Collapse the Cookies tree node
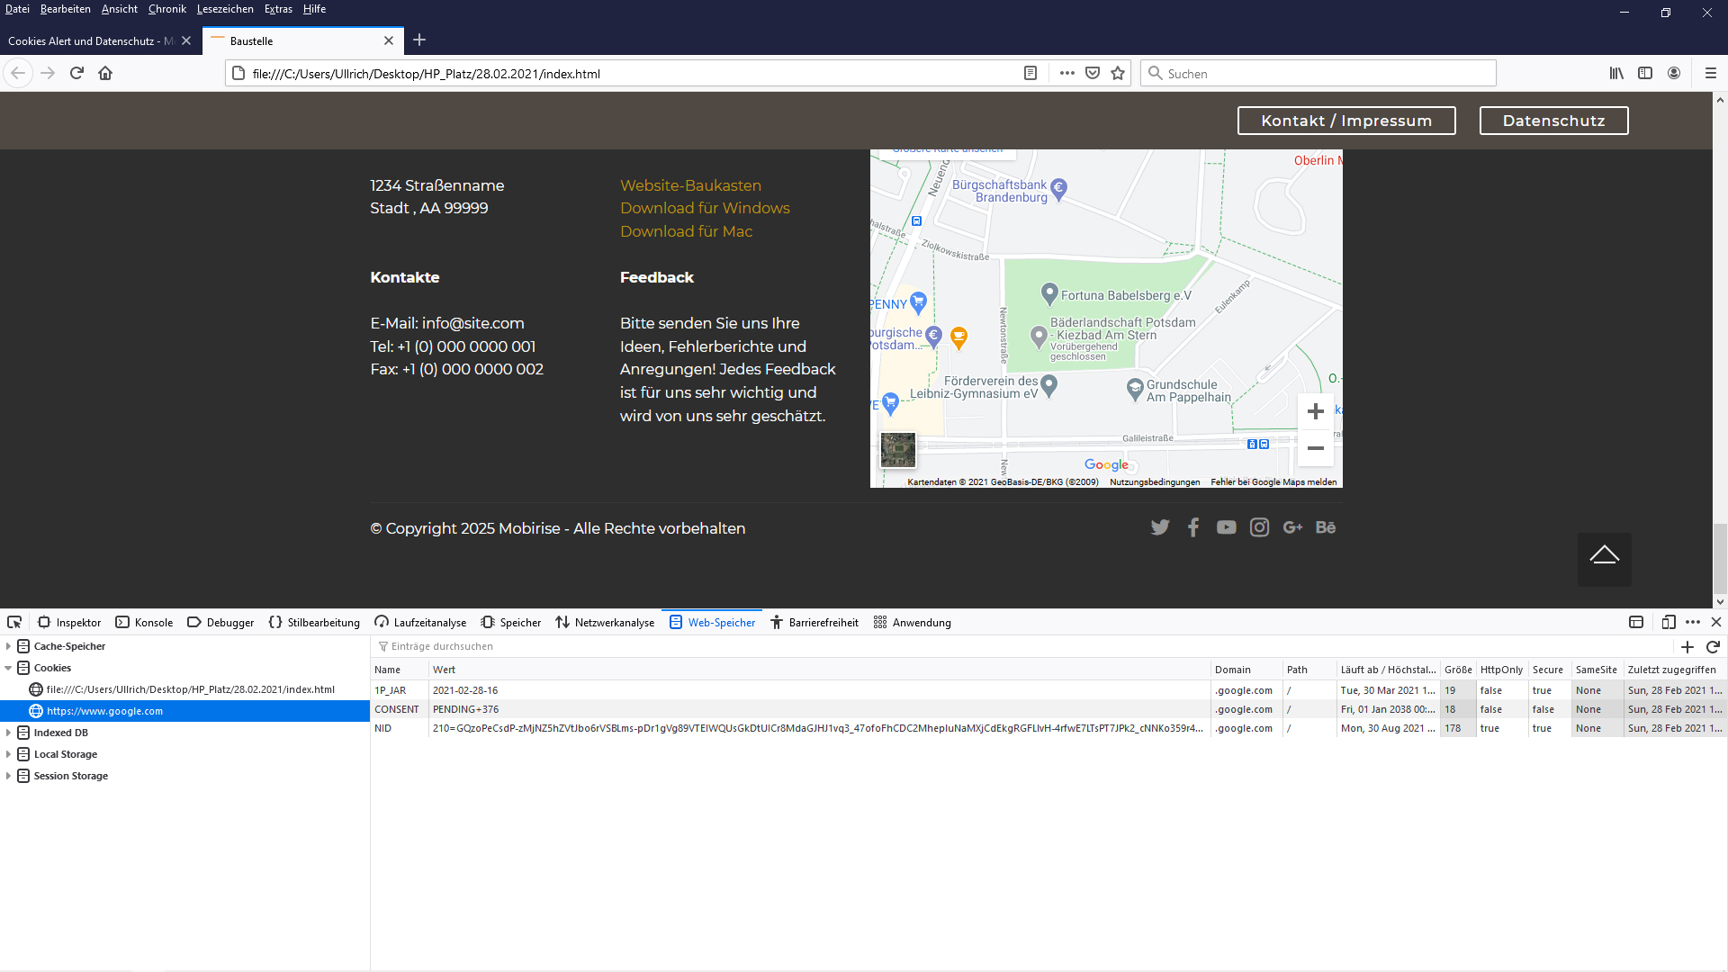Image resolution: width=1728 pixels, height=972 pixels. pyautogui.click(x=8, y=668)
